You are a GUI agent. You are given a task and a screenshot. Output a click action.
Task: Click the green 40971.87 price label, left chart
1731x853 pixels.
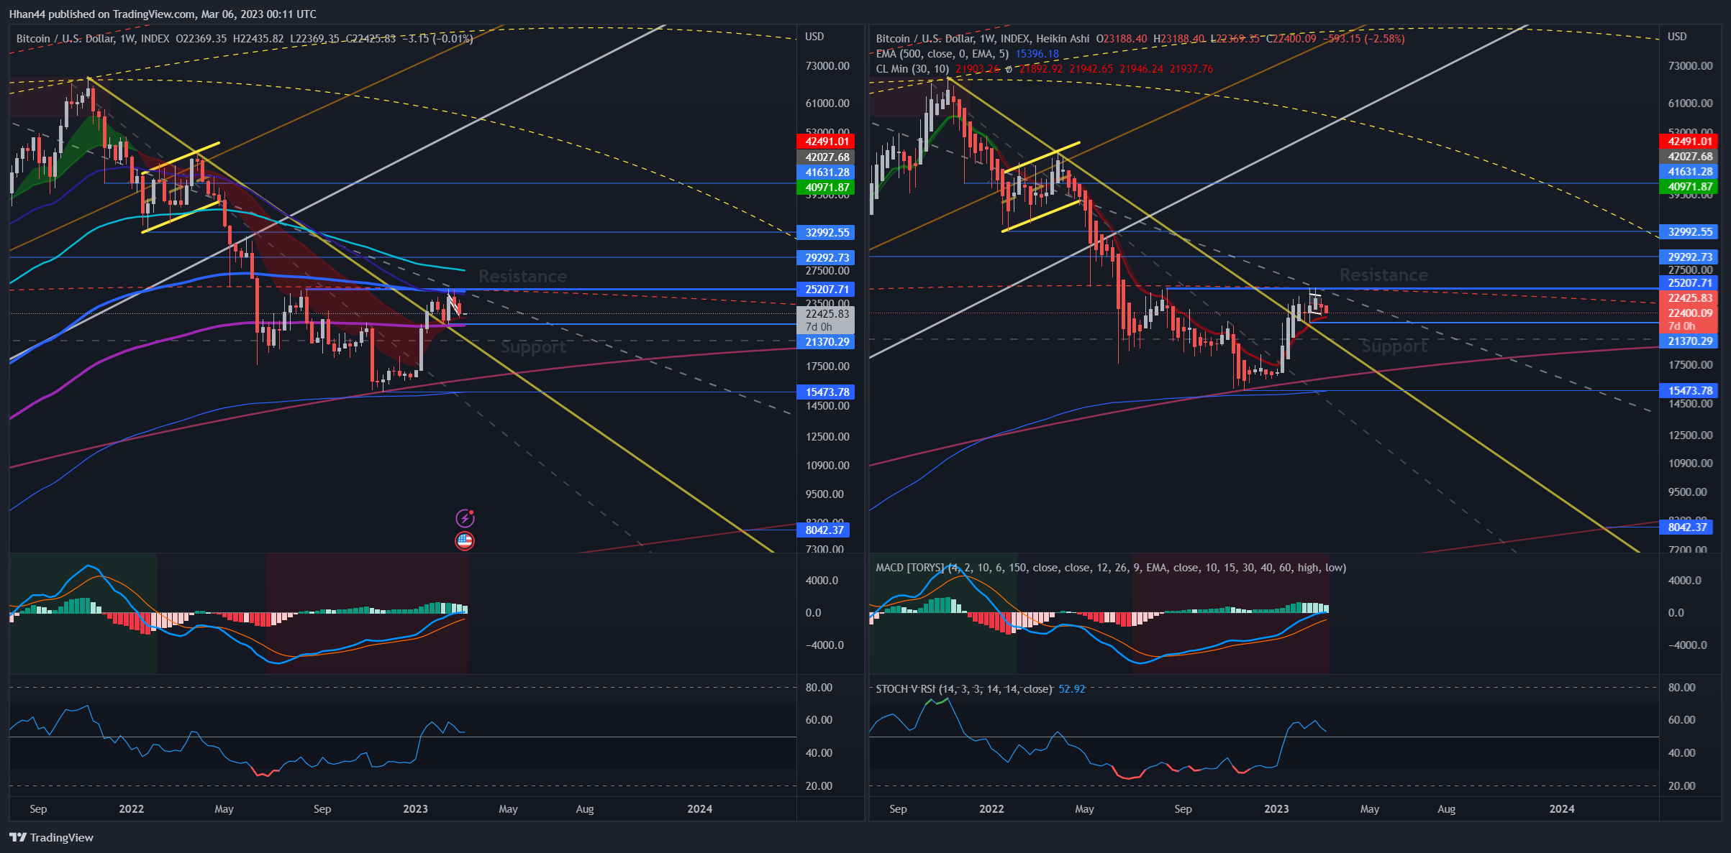click(x=825, y=187)
